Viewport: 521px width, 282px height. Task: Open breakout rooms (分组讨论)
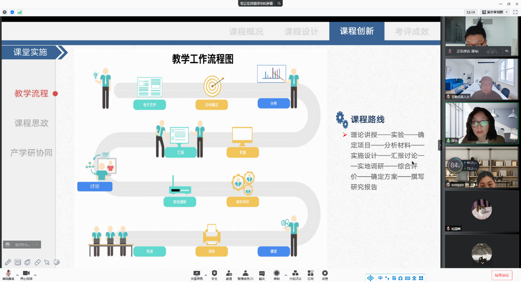click(x=295, y=275)
